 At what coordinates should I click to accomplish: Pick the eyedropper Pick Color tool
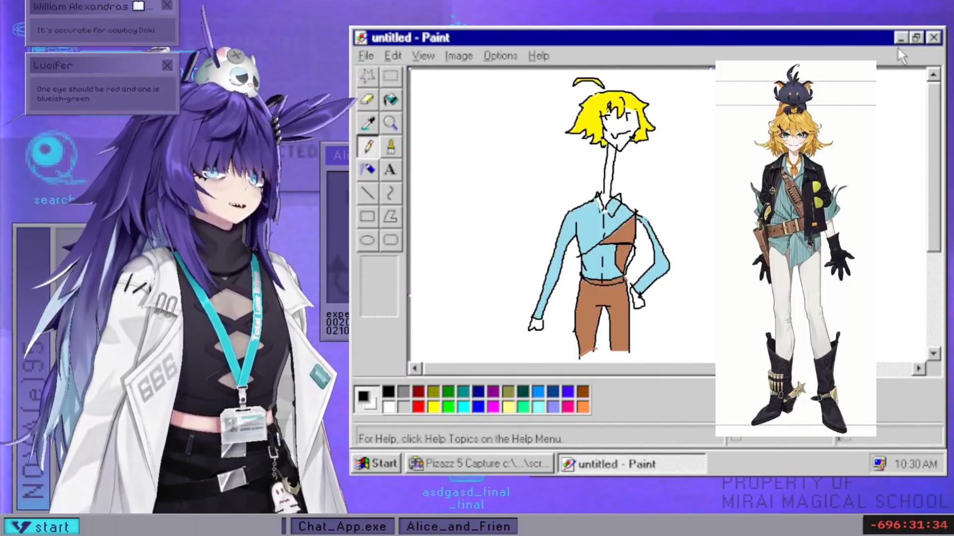click(367, 123)
